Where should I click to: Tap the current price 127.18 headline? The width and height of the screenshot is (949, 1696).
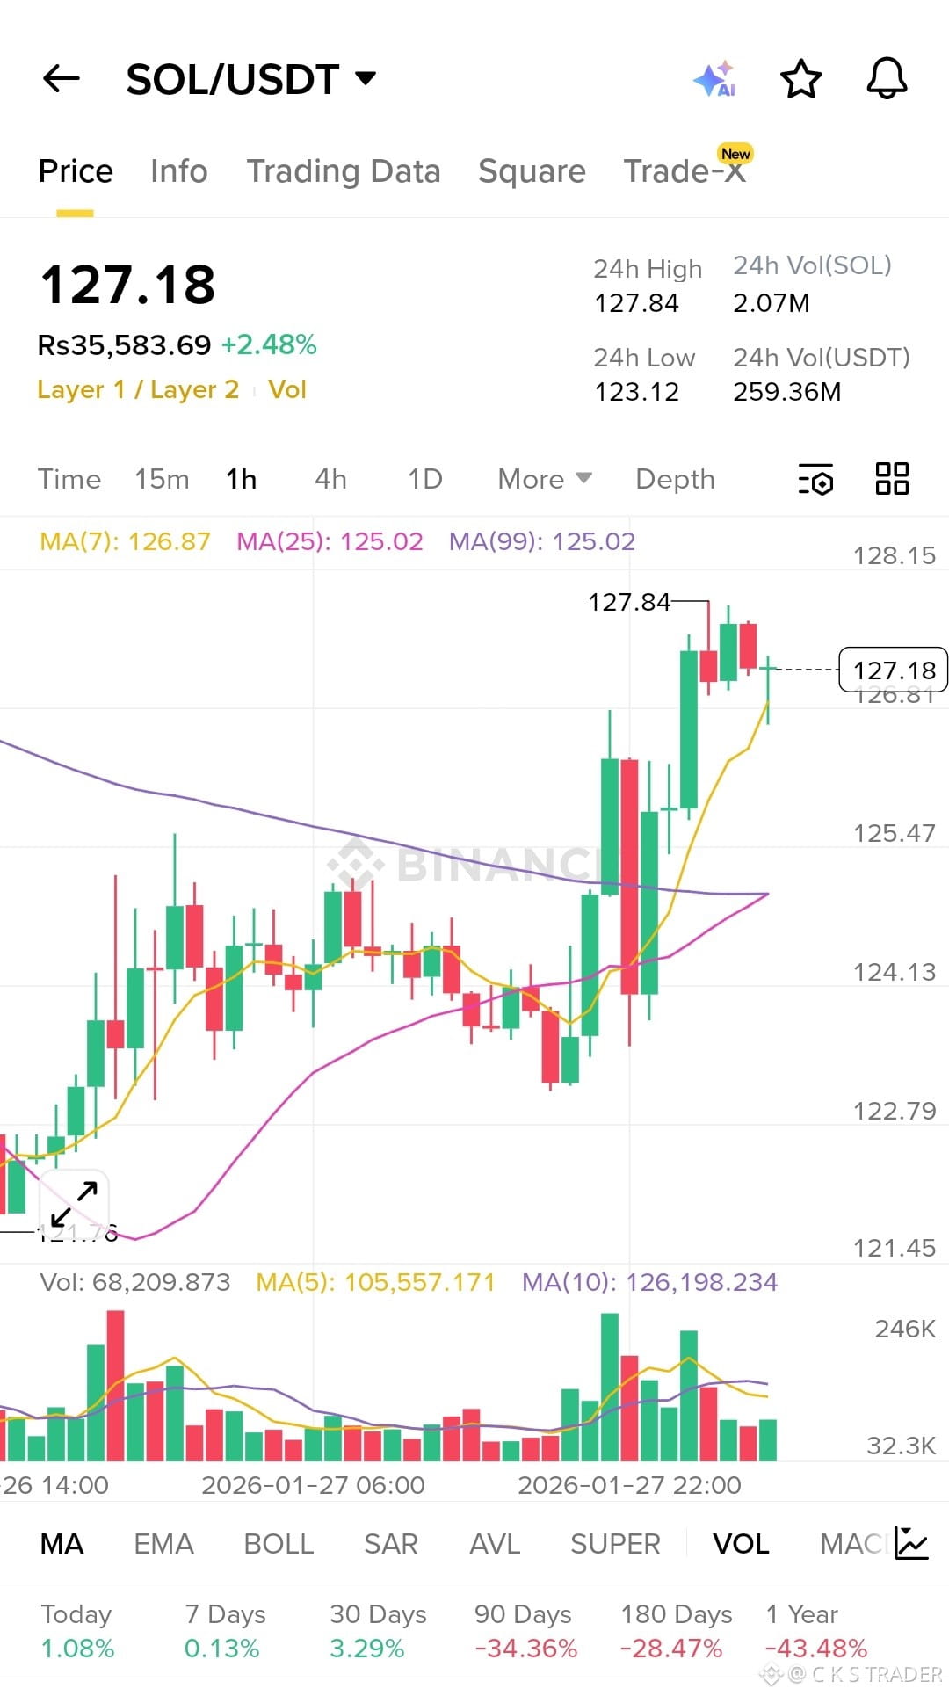pos(128,285)
